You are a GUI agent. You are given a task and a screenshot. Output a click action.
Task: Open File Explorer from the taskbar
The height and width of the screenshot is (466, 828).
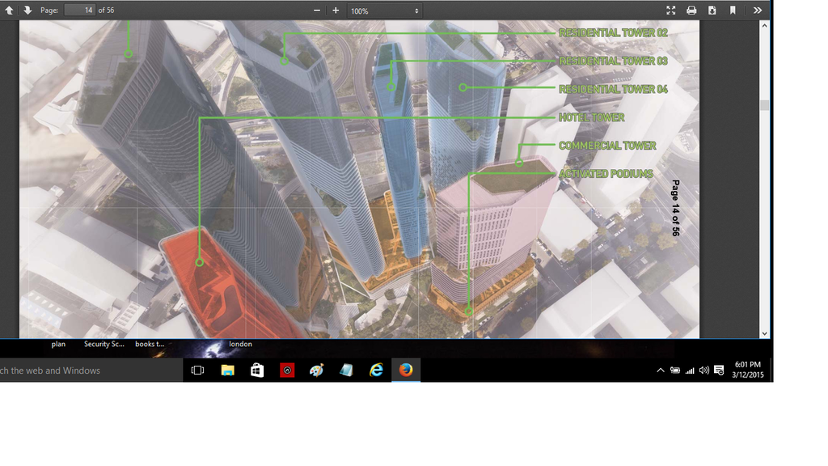pos(228,371)
